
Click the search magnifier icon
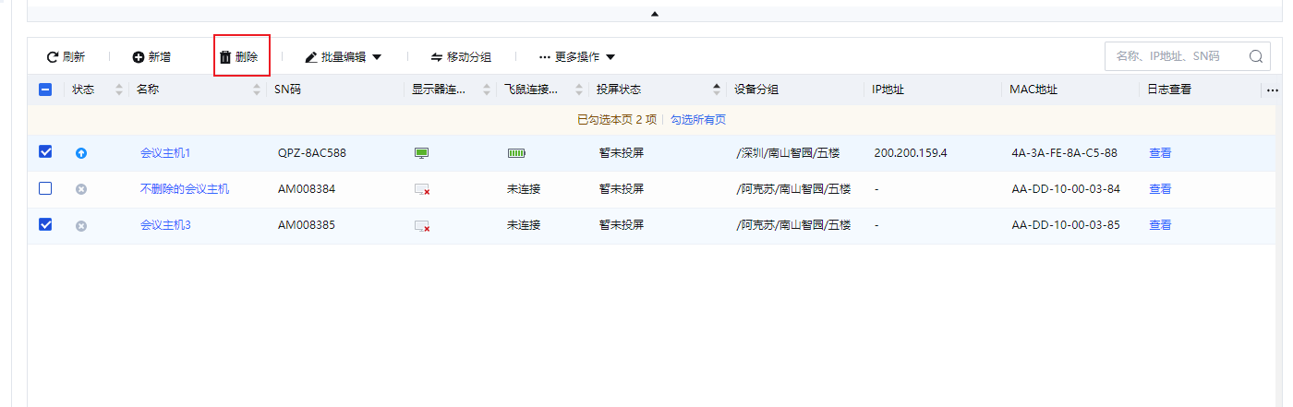pos(1256,56)
